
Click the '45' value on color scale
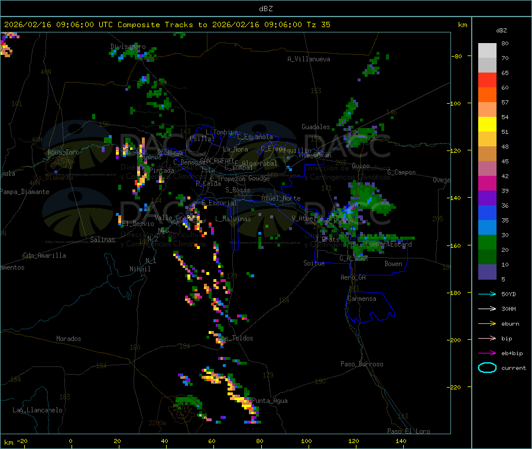tap(505, 161)
